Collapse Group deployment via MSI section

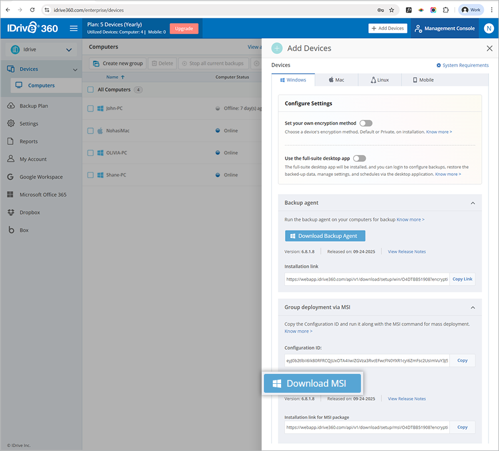tap(473, 307)
